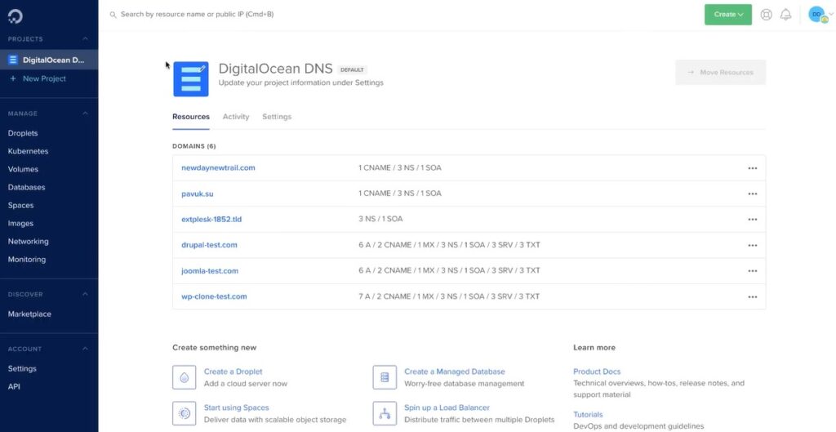Viewport: 836px width, 432px height.
Task: Open Databases in the sidebar
Action: [27, 187]
